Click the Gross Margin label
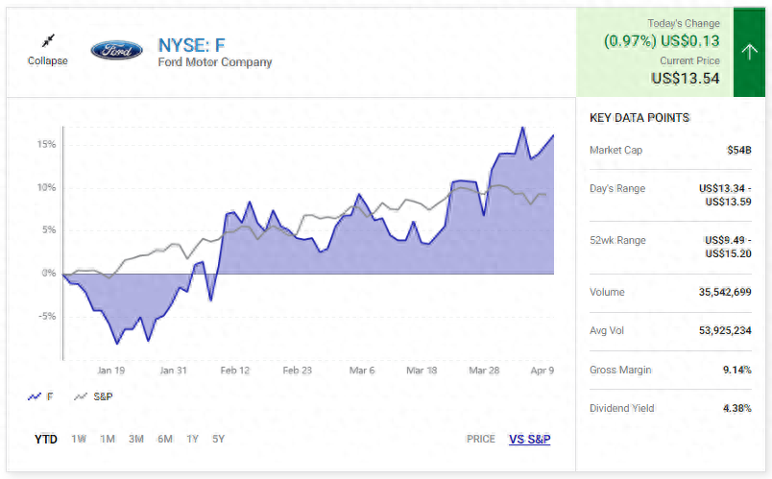 click(x=620, y=371)
